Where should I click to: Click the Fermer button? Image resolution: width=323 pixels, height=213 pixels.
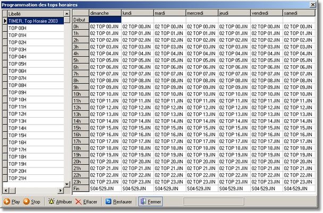click(x=150, y=201)
